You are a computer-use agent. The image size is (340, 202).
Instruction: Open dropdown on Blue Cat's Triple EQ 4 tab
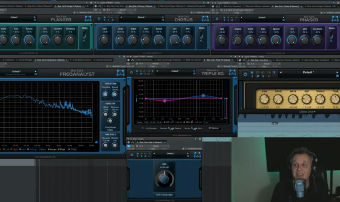pyautogui.click(x=232, y=60)
